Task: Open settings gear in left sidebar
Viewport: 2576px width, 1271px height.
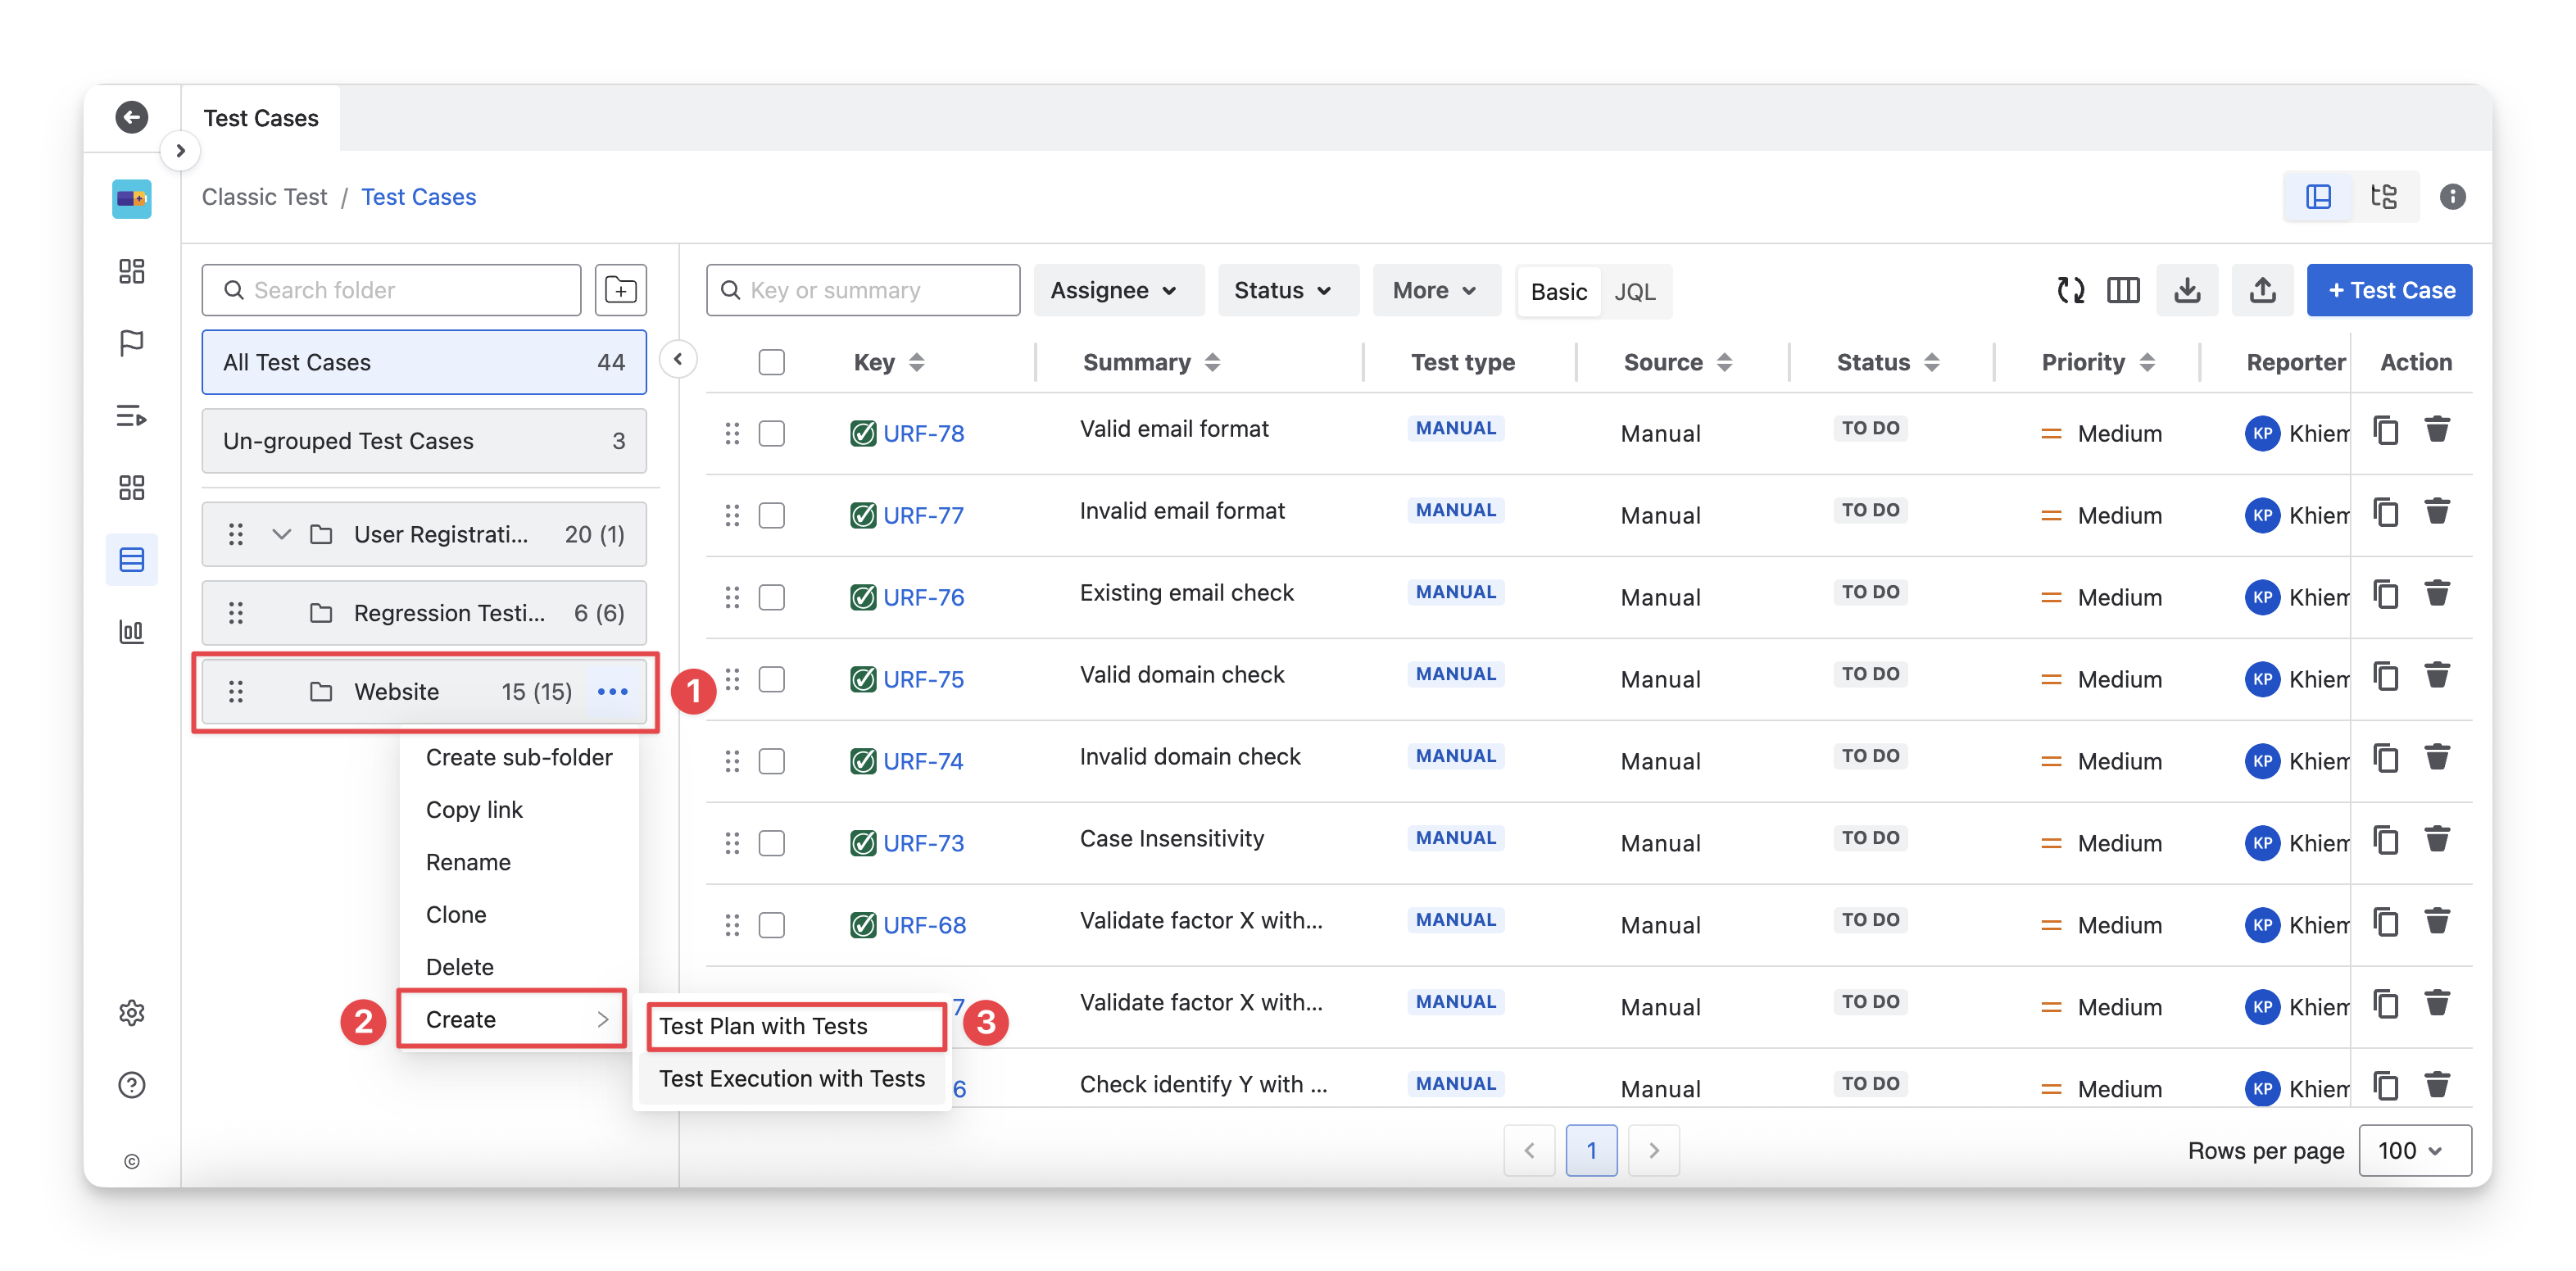Action: click(132, 1012)
